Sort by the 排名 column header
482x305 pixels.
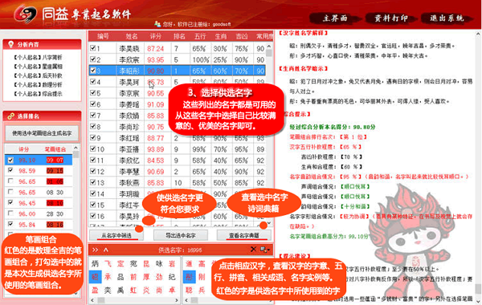pos(179,36)
